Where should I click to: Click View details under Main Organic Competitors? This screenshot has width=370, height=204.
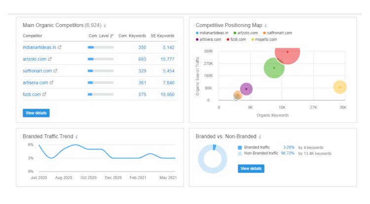(36, 113)
